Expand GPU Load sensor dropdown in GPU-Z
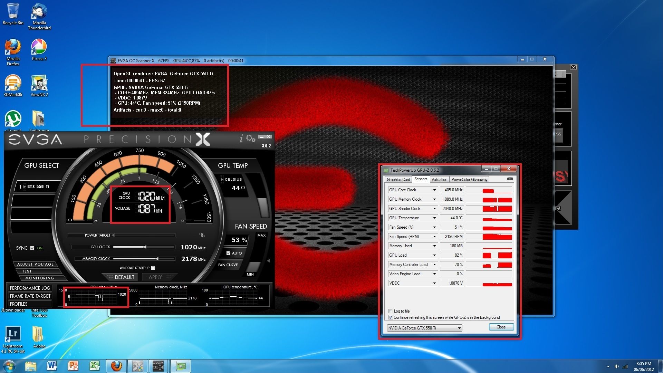Image resolution: width=663 pixels, height=373 pixels. [435, 256]
